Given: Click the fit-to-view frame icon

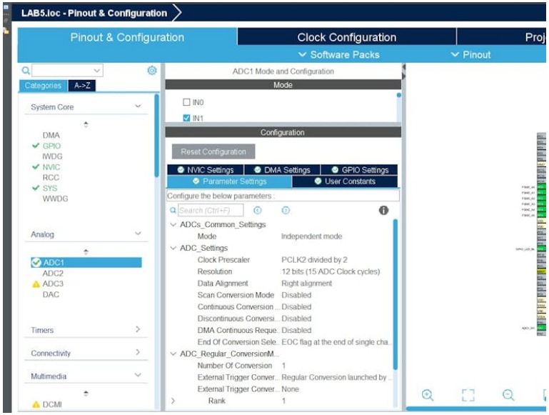Looking at the screenshot, I should 468,395.
